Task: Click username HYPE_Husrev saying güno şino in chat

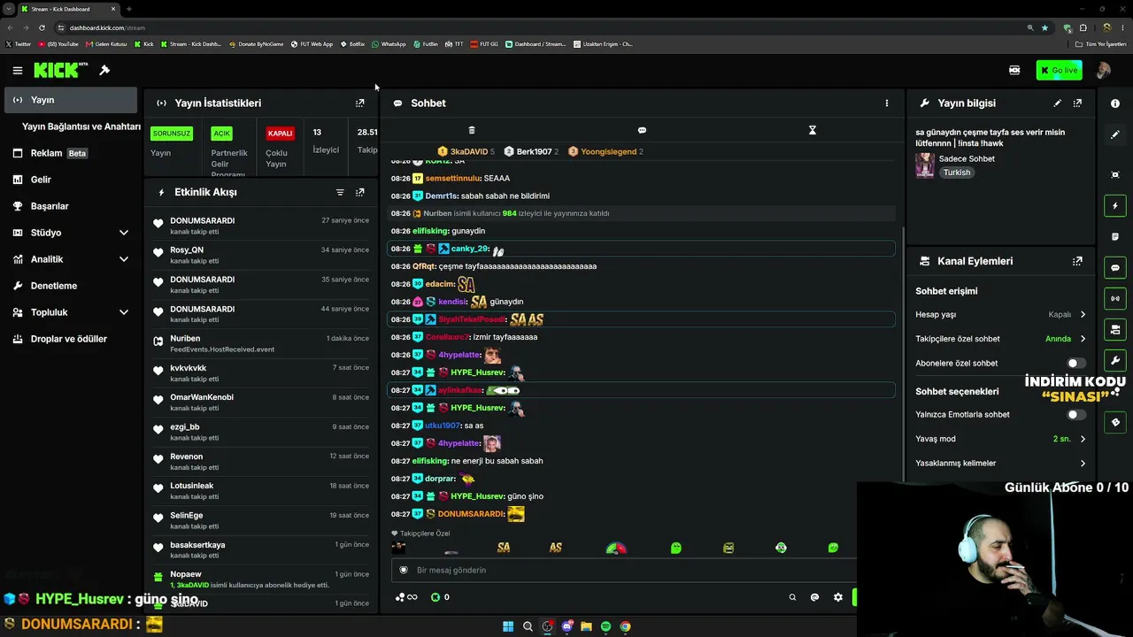Action: 477,496
